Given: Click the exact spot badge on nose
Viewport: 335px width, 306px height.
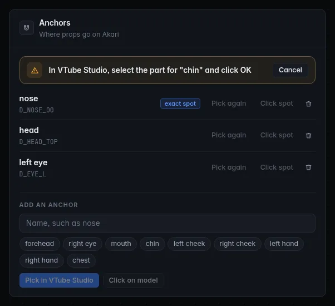Looking at the screenshot, I should [180, 103].
